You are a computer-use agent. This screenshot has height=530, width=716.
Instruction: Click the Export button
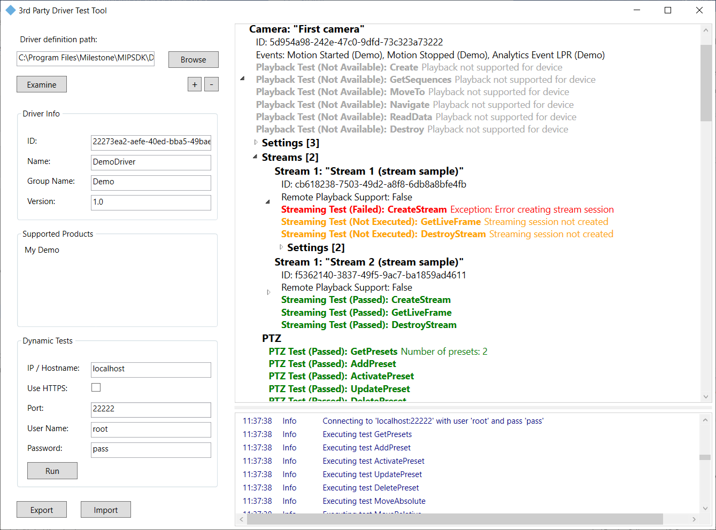(x=41, y=509)
